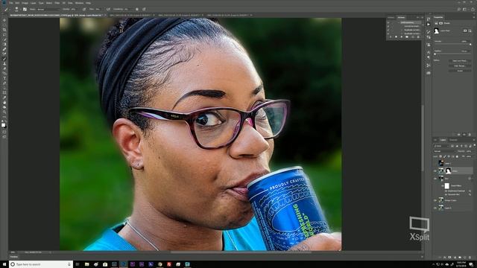Toggle Quick Mask mode icon
477x268 pixels.
coord(4,132)
